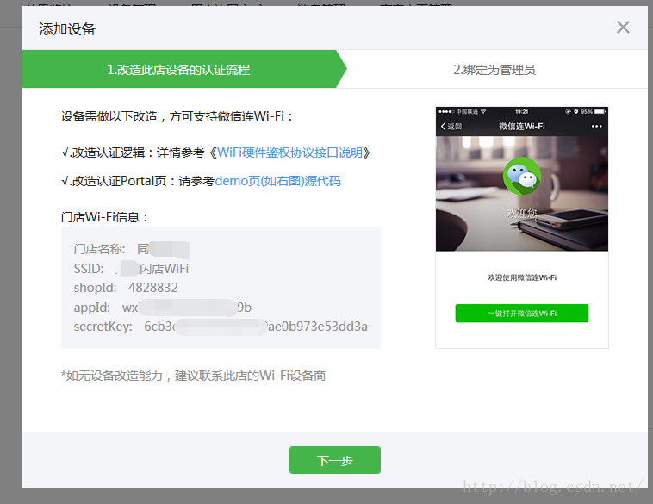Select the shopId value 4828832
This screenshot has height=504, width=653.
pos(152,288)
